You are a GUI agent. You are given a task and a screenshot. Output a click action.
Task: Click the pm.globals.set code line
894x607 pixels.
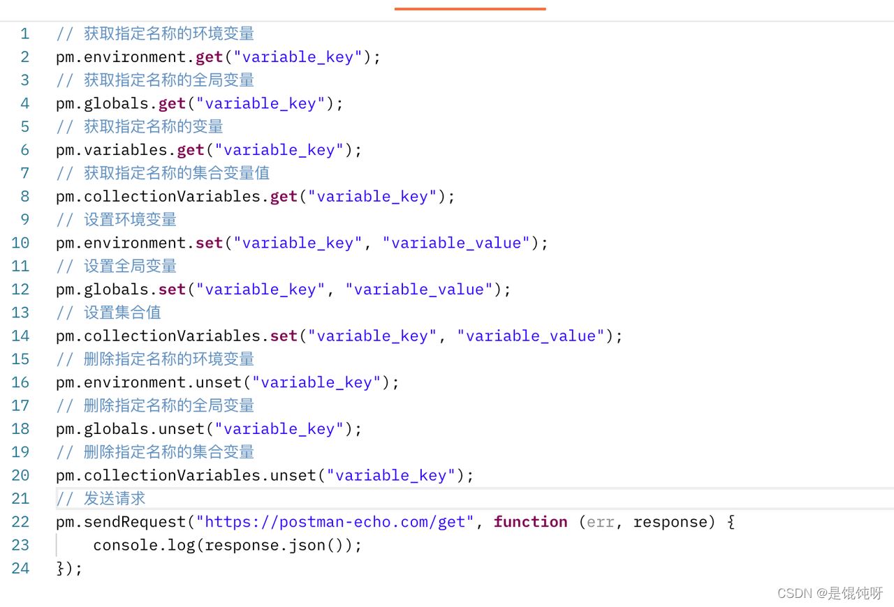click(284, 290)
